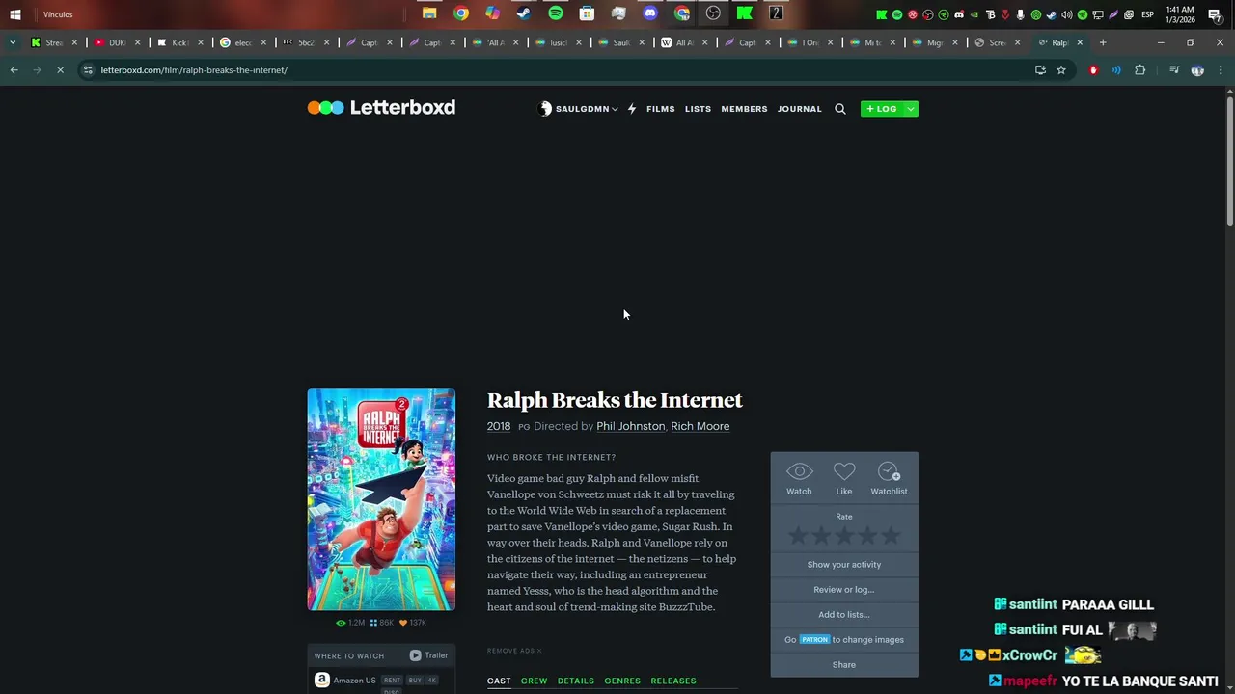
Task: Open Spotify from the taskbar
Action: (x=556, y=13)
